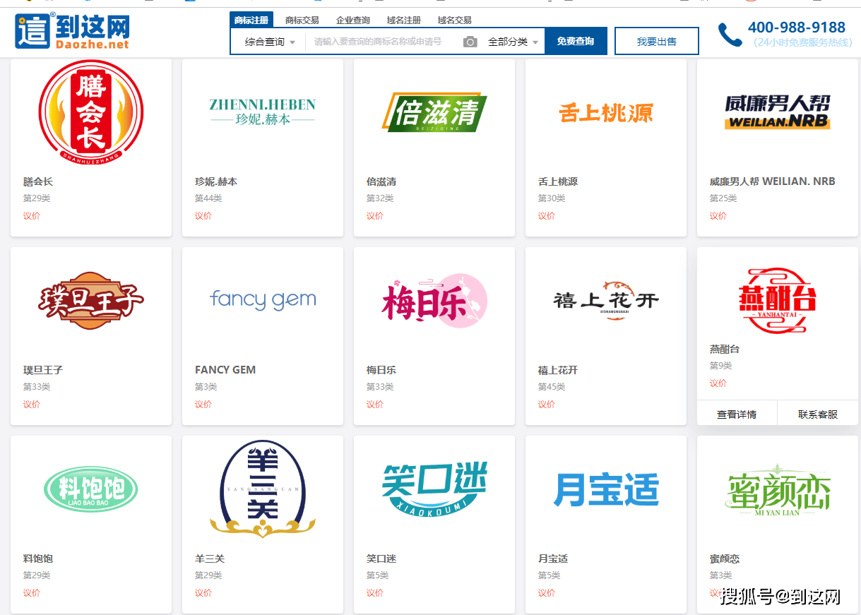This screenshot has height=615, width=861.
Task: Switch to the 商标交易 tab
Action: point(302,20)
